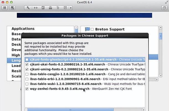Viewport: 169px width, 111px height.
Task: Click left arrow of package list scrollbar
Action: pos(26,110)
